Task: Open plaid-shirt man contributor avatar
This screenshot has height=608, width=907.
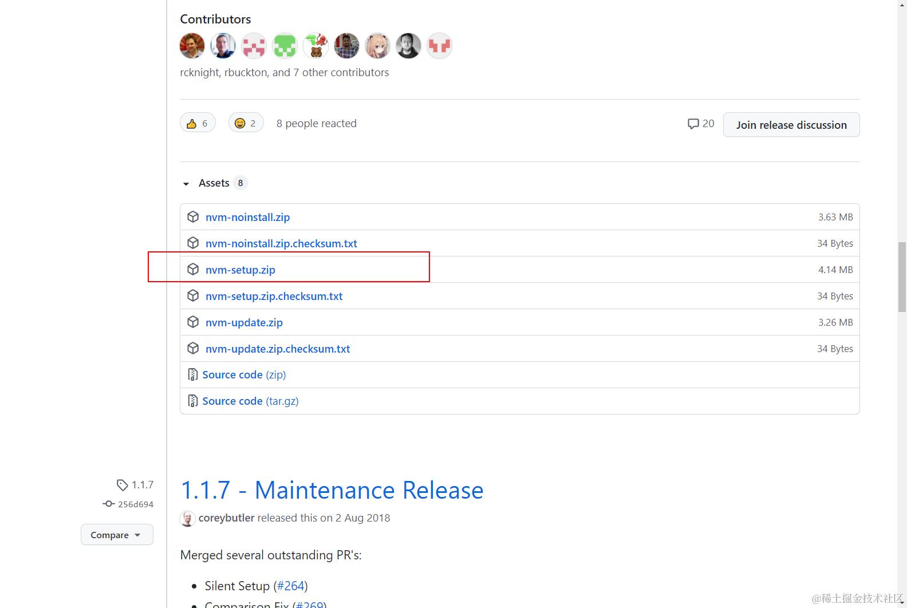Action: click(347, 46)
